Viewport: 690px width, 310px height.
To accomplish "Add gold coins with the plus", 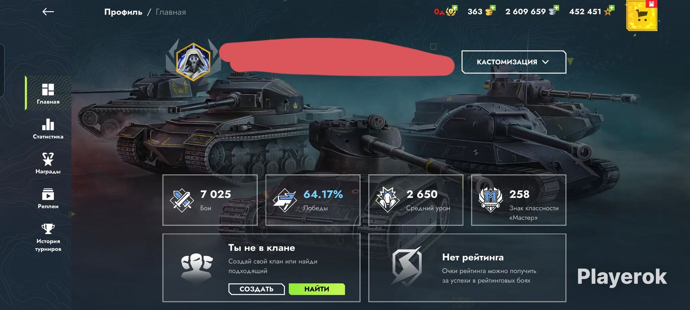I will tap(493, 8).
